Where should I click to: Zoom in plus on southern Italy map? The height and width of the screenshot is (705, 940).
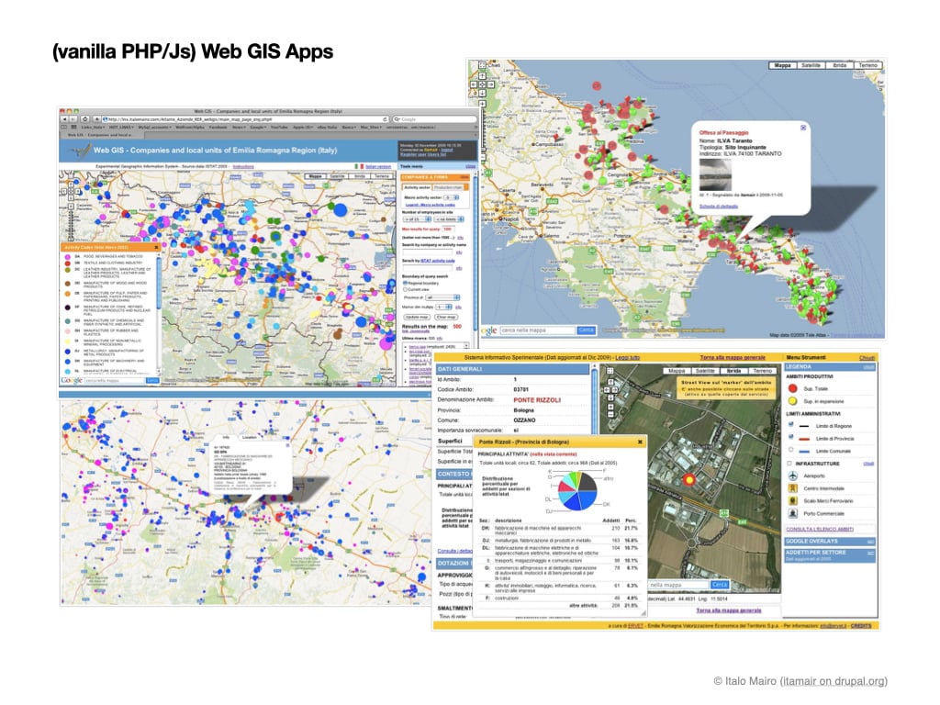[x=481, y=106]
